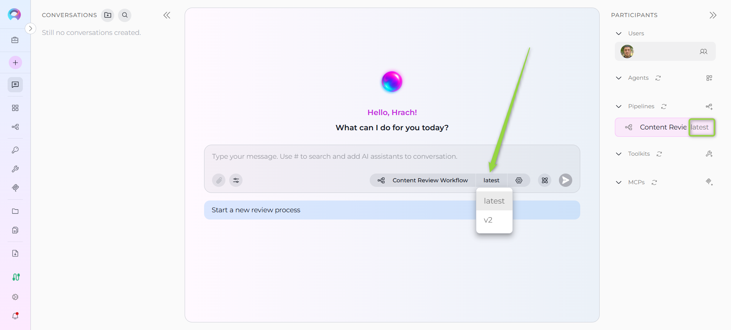731x330 pixels.
Task: Collapse the Conversations panel
Action: 167,15
